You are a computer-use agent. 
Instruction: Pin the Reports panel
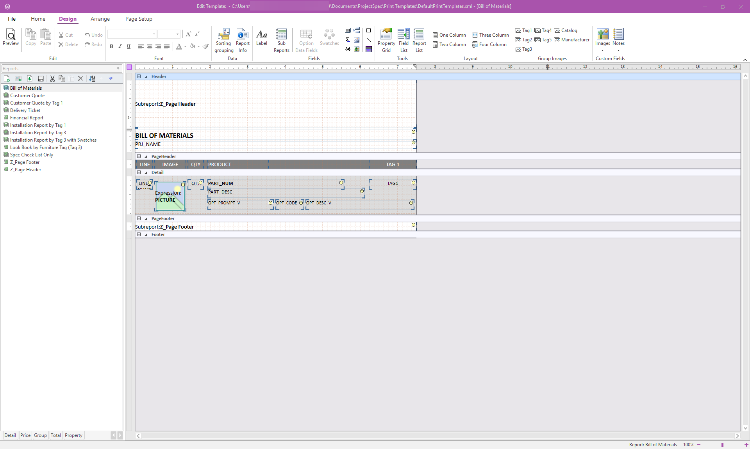(118, 68)
